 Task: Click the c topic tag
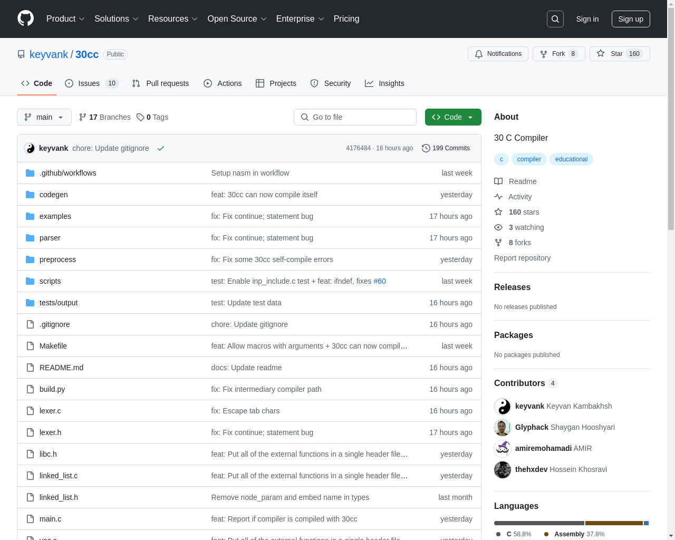(x=502, y=159)
